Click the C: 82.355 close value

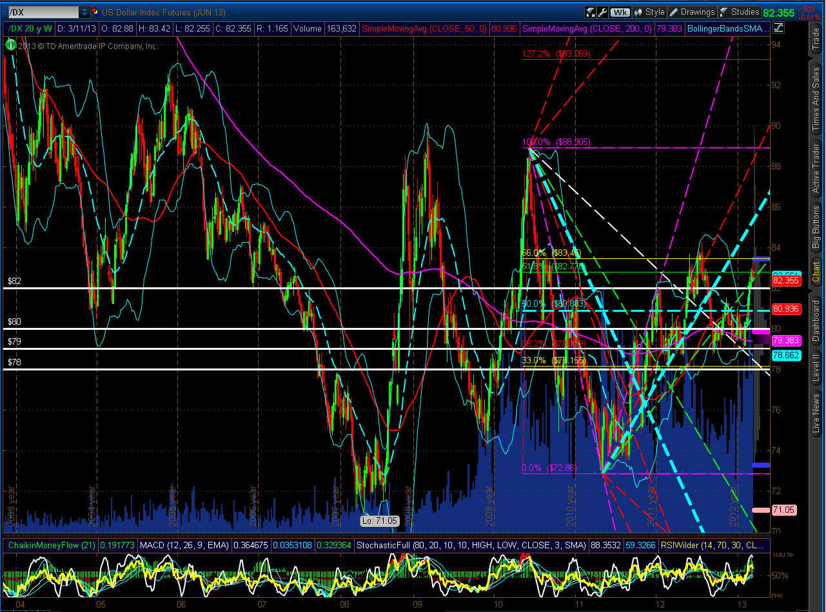pos(235,29)
